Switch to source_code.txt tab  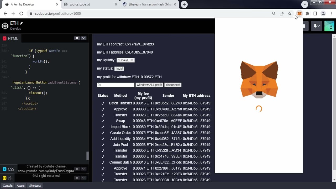91,4
